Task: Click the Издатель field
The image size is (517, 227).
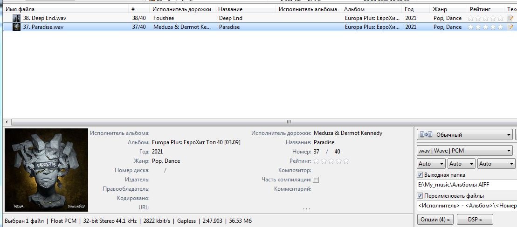Action: [x=198, y=180]
